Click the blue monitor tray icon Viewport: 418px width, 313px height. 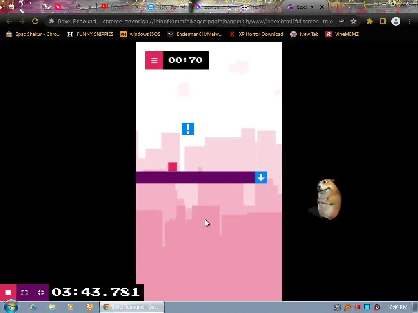tap(367, 307)
